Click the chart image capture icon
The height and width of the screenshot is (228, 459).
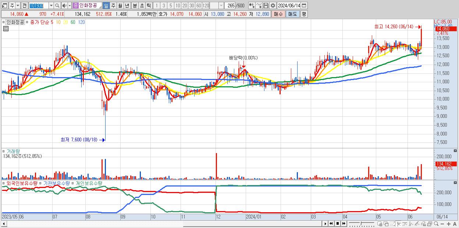point(430,224)
